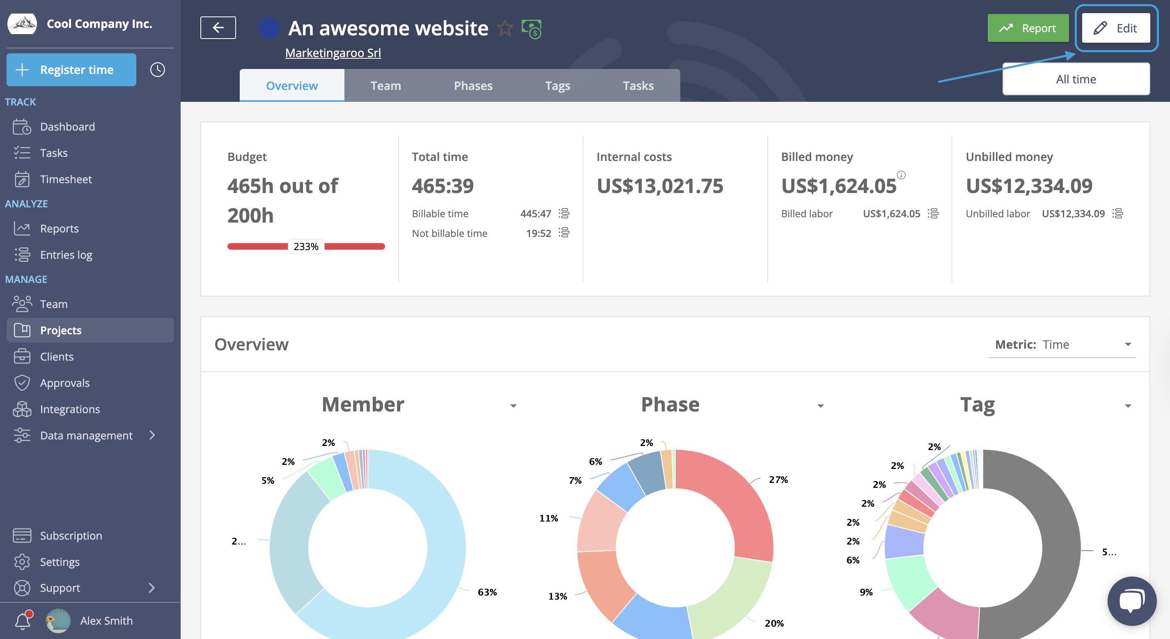Switch to the Phases tab

pos(473,85)
